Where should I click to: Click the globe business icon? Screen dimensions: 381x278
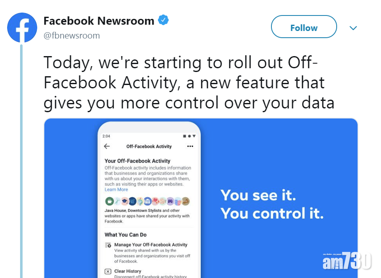pos(140,201)
